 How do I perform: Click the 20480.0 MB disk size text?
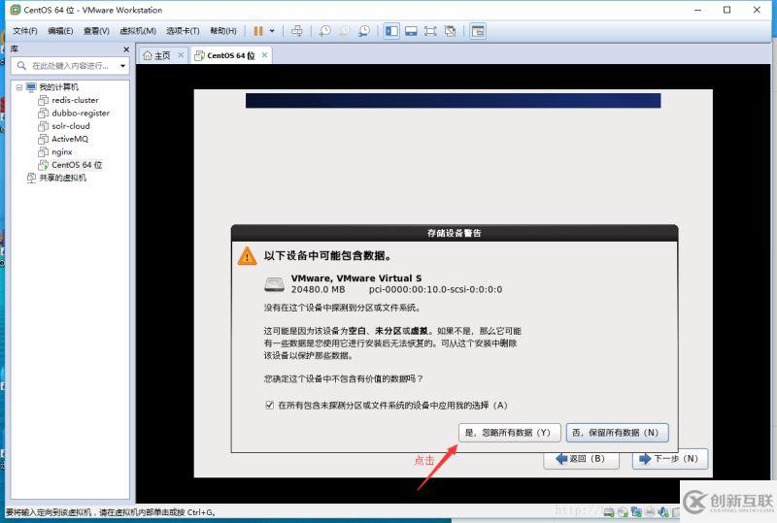pos(318,289)
